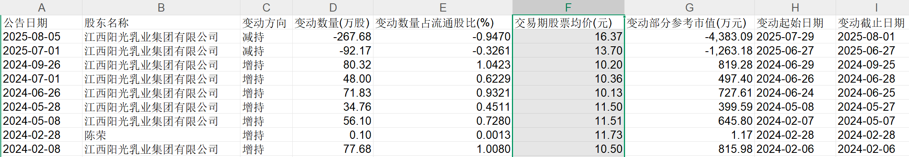Select the market value cell -4,383.09
Image resolution: width=909 pixels, height=157 pixels.
pyautogui.click(x=689, y=37)
